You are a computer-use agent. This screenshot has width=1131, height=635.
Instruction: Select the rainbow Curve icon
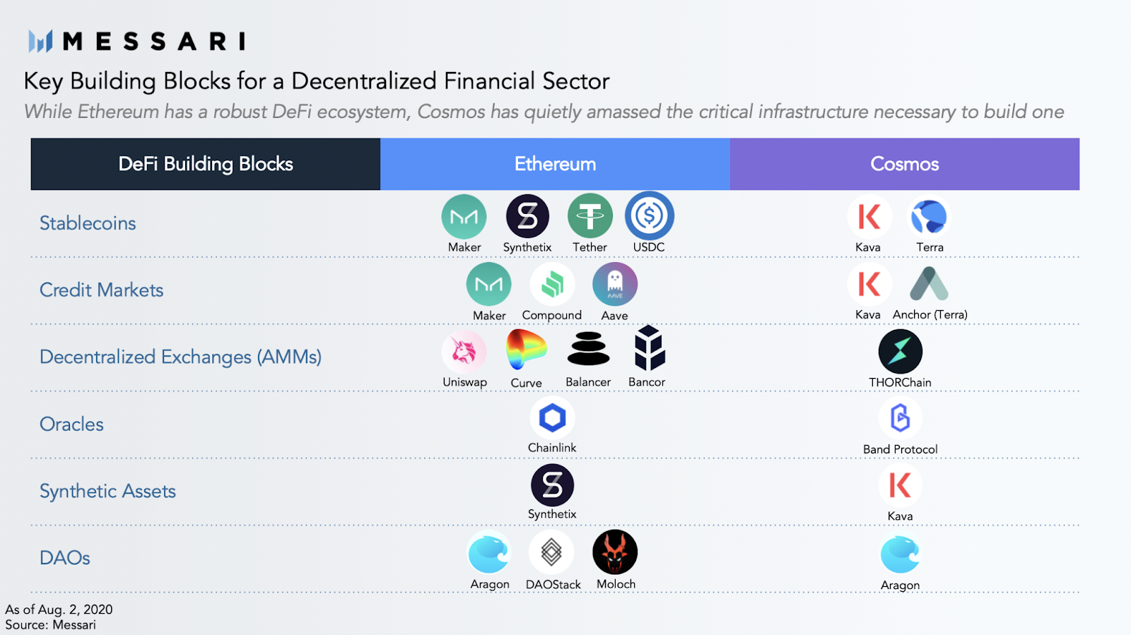(526, 349)
